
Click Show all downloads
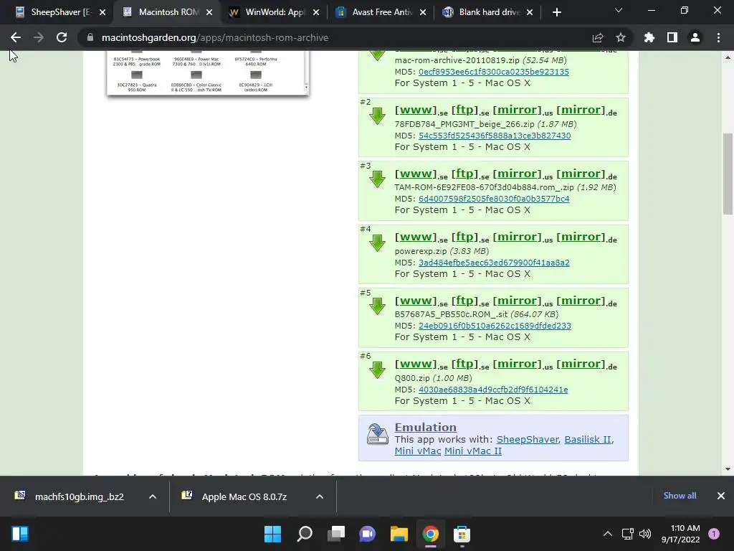pyautogui.click(x=680, y=496)
